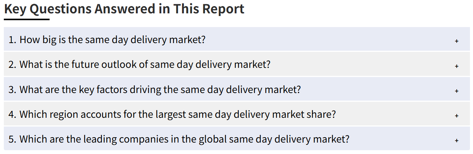Select the "4." number label of fourth question
Viewport: 473px width, 154px height.
[12, 114]
